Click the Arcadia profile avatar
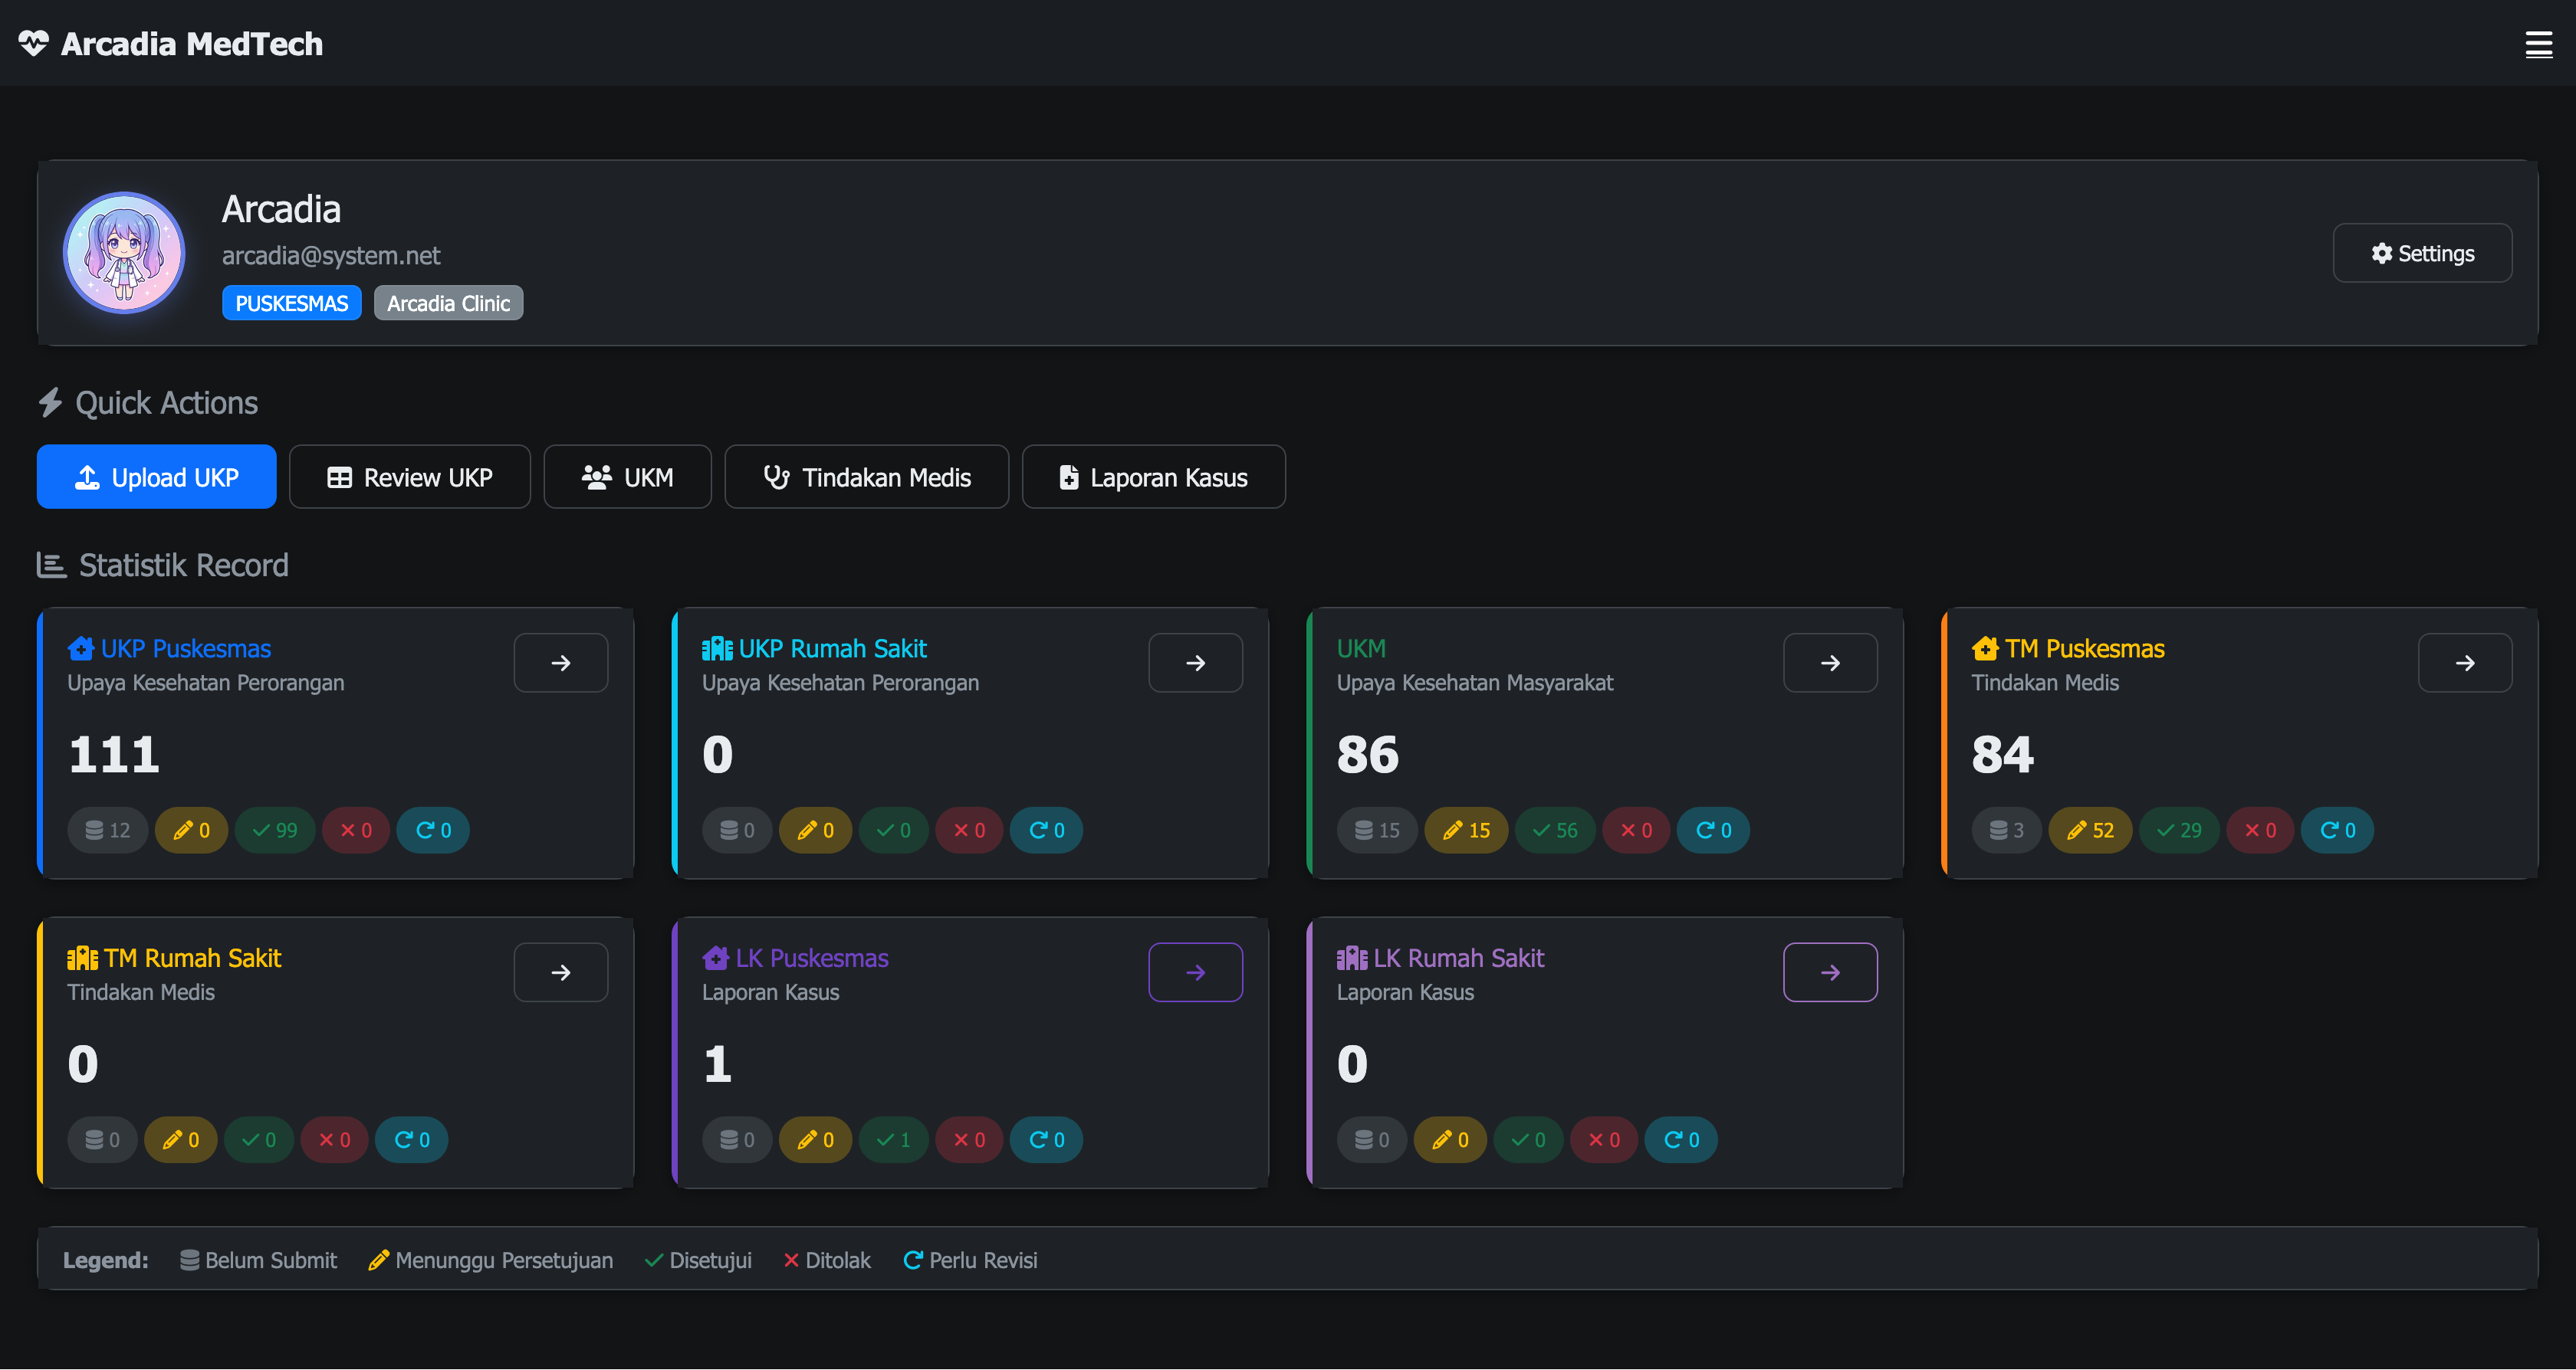2576x1370 pixels. tap(124, 252)
